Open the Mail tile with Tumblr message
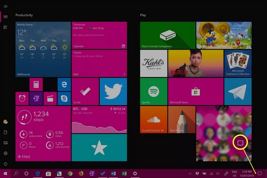The height and width of the screenshot is (178, 267). coord(99,63)
